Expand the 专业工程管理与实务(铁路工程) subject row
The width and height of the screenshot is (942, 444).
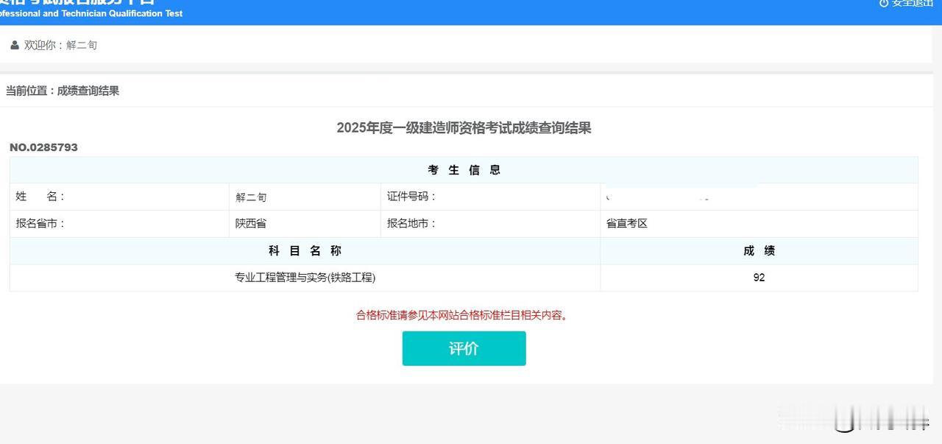click(x=303, y=278)
